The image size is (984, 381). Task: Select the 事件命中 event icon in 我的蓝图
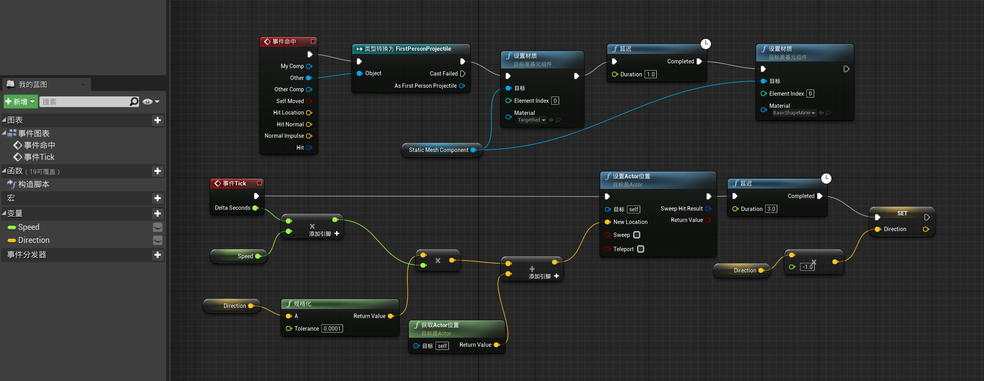pyautogui.click(x=18, y=145)
